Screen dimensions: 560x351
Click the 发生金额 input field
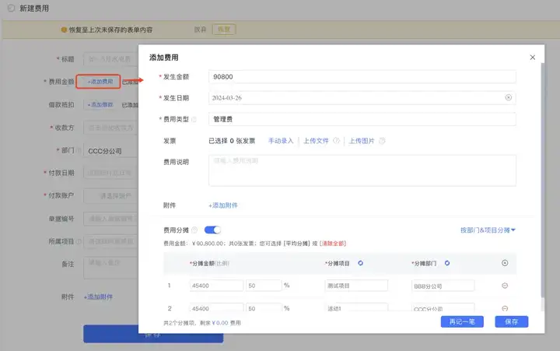[362, 76]
